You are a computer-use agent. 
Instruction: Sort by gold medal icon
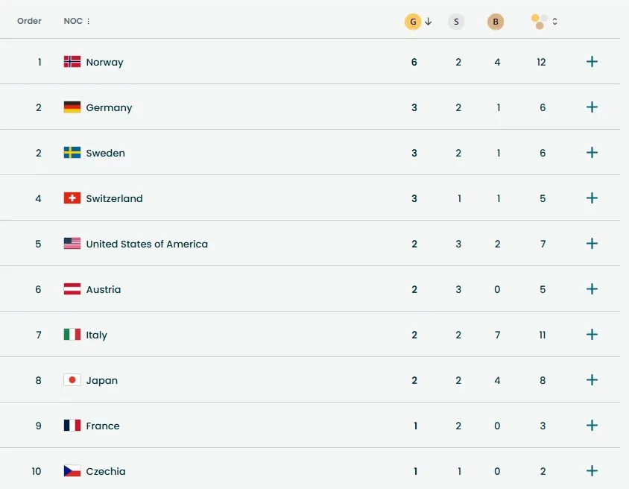pyautogui.click(x=413, y=22)
